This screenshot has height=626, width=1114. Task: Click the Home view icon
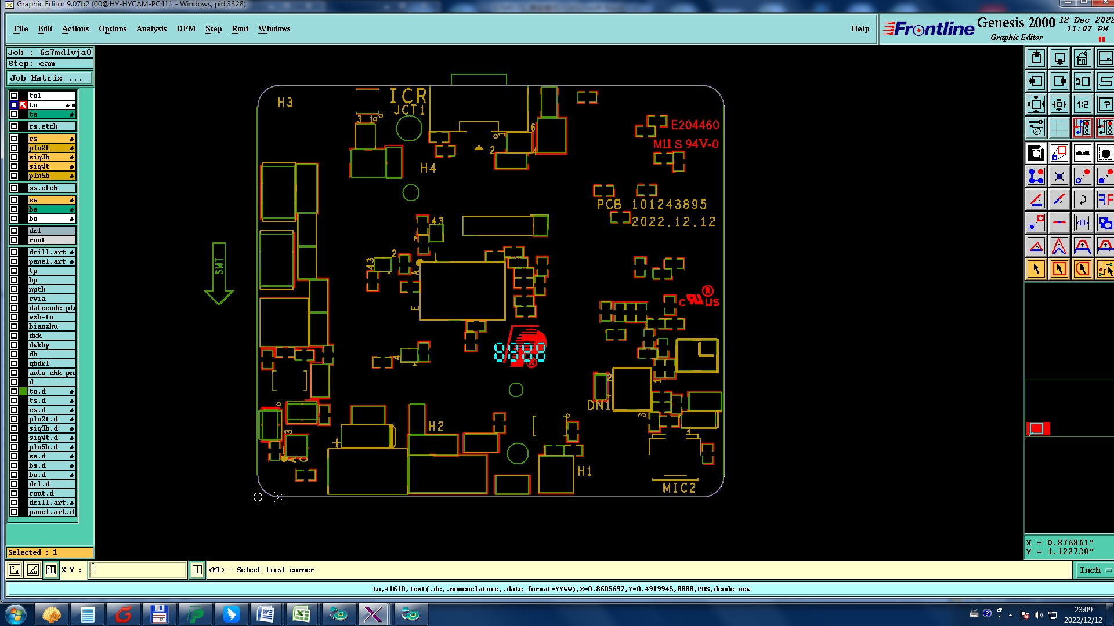[x=1082, y=59]
